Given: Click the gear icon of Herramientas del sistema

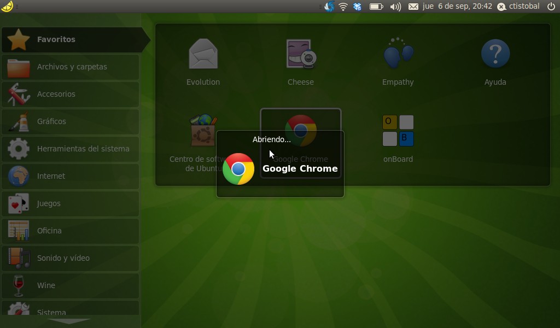Looking at the screenshot, I should pos(19,149).
